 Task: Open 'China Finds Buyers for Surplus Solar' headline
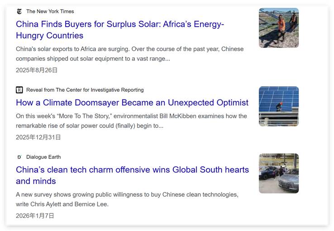(120, 30)
